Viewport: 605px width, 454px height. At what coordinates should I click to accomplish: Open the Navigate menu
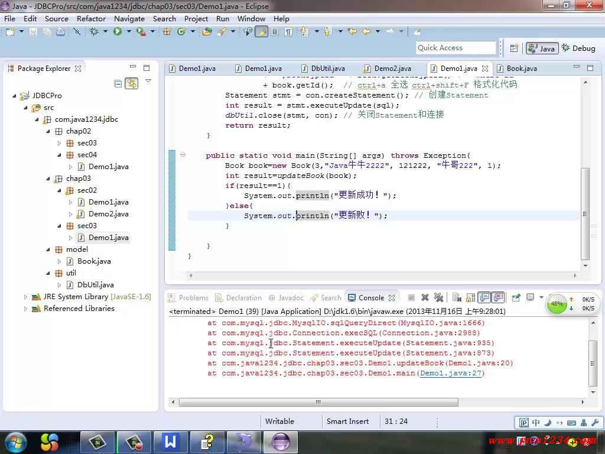point(129,18)
